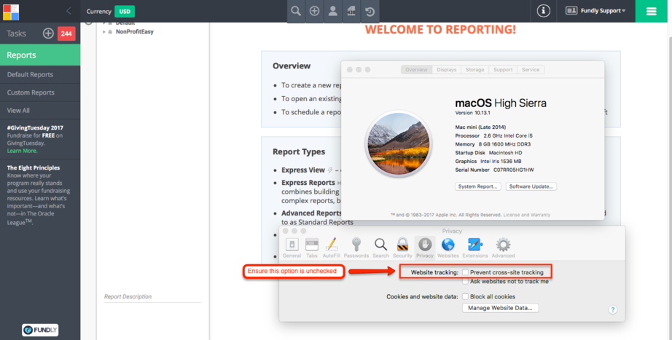Open Tabs preferences icon
The width and height of the screenshot is (672, 340).
(x=311, y=248)
